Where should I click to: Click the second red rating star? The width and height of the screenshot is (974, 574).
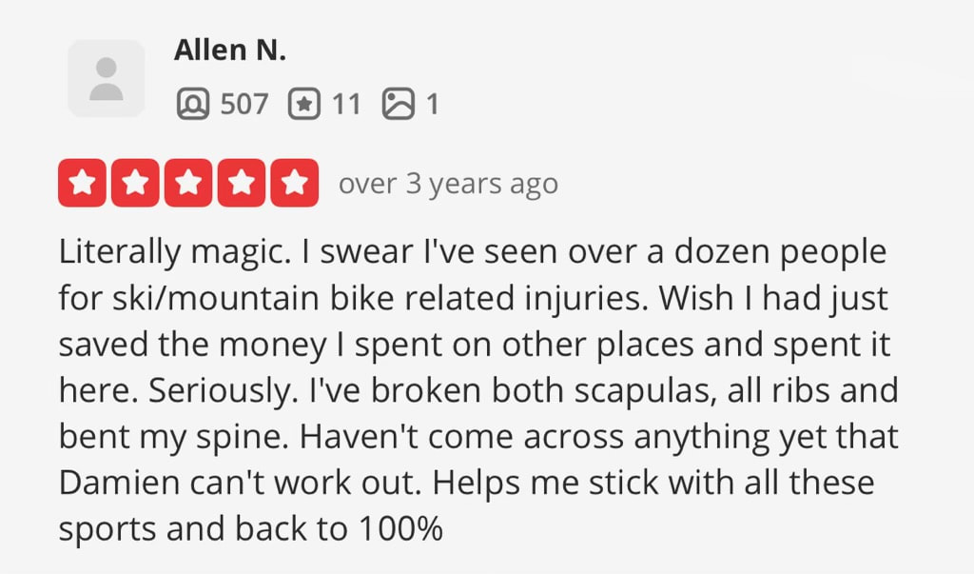(135, 183)
